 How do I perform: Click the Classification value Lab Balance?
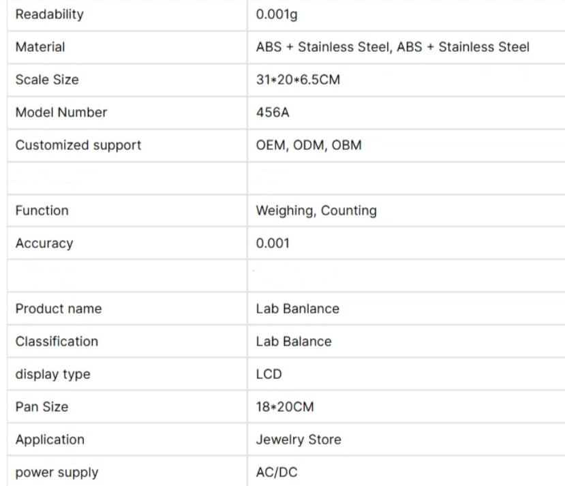point(294,341)
